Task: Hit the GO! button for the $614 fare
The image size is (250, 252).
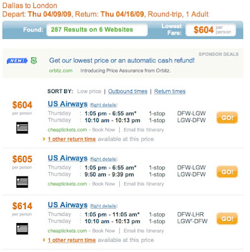Action: tap(227, 219)
